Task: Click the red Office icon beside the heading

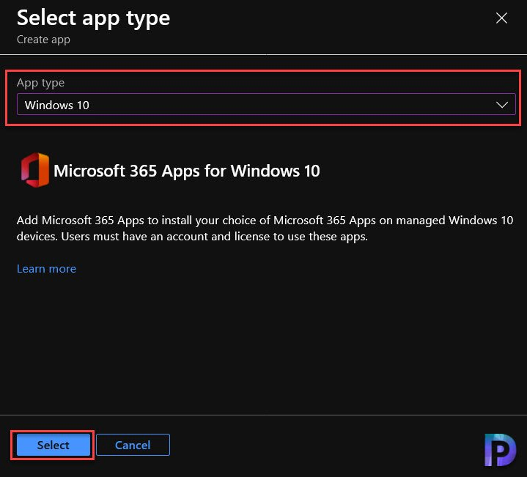Action: pyautogui.click(x=35, y=170)
